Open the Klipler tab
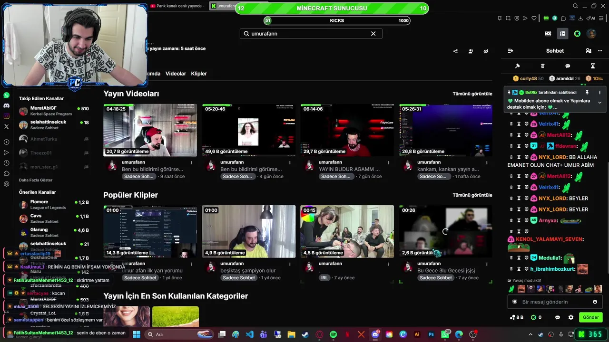Image resolution: width=609 pixels, height=342 pixels. click(199, 74)
